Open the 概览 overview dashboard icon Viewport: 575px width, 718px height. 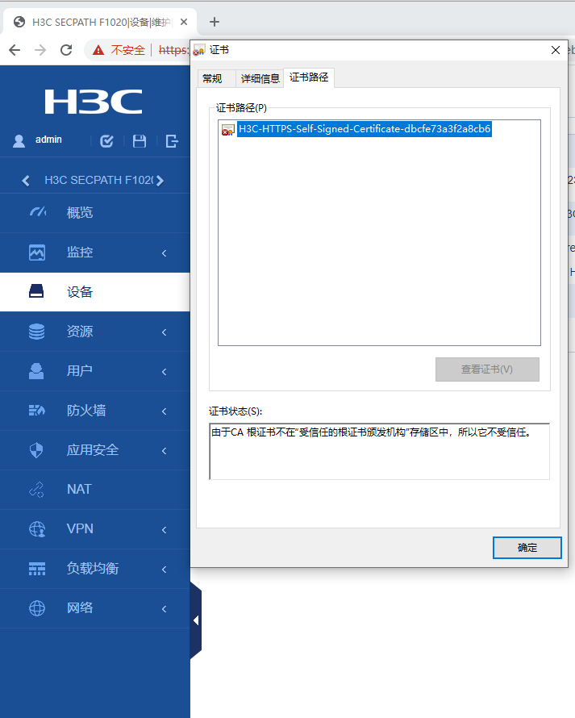(38, 212)
